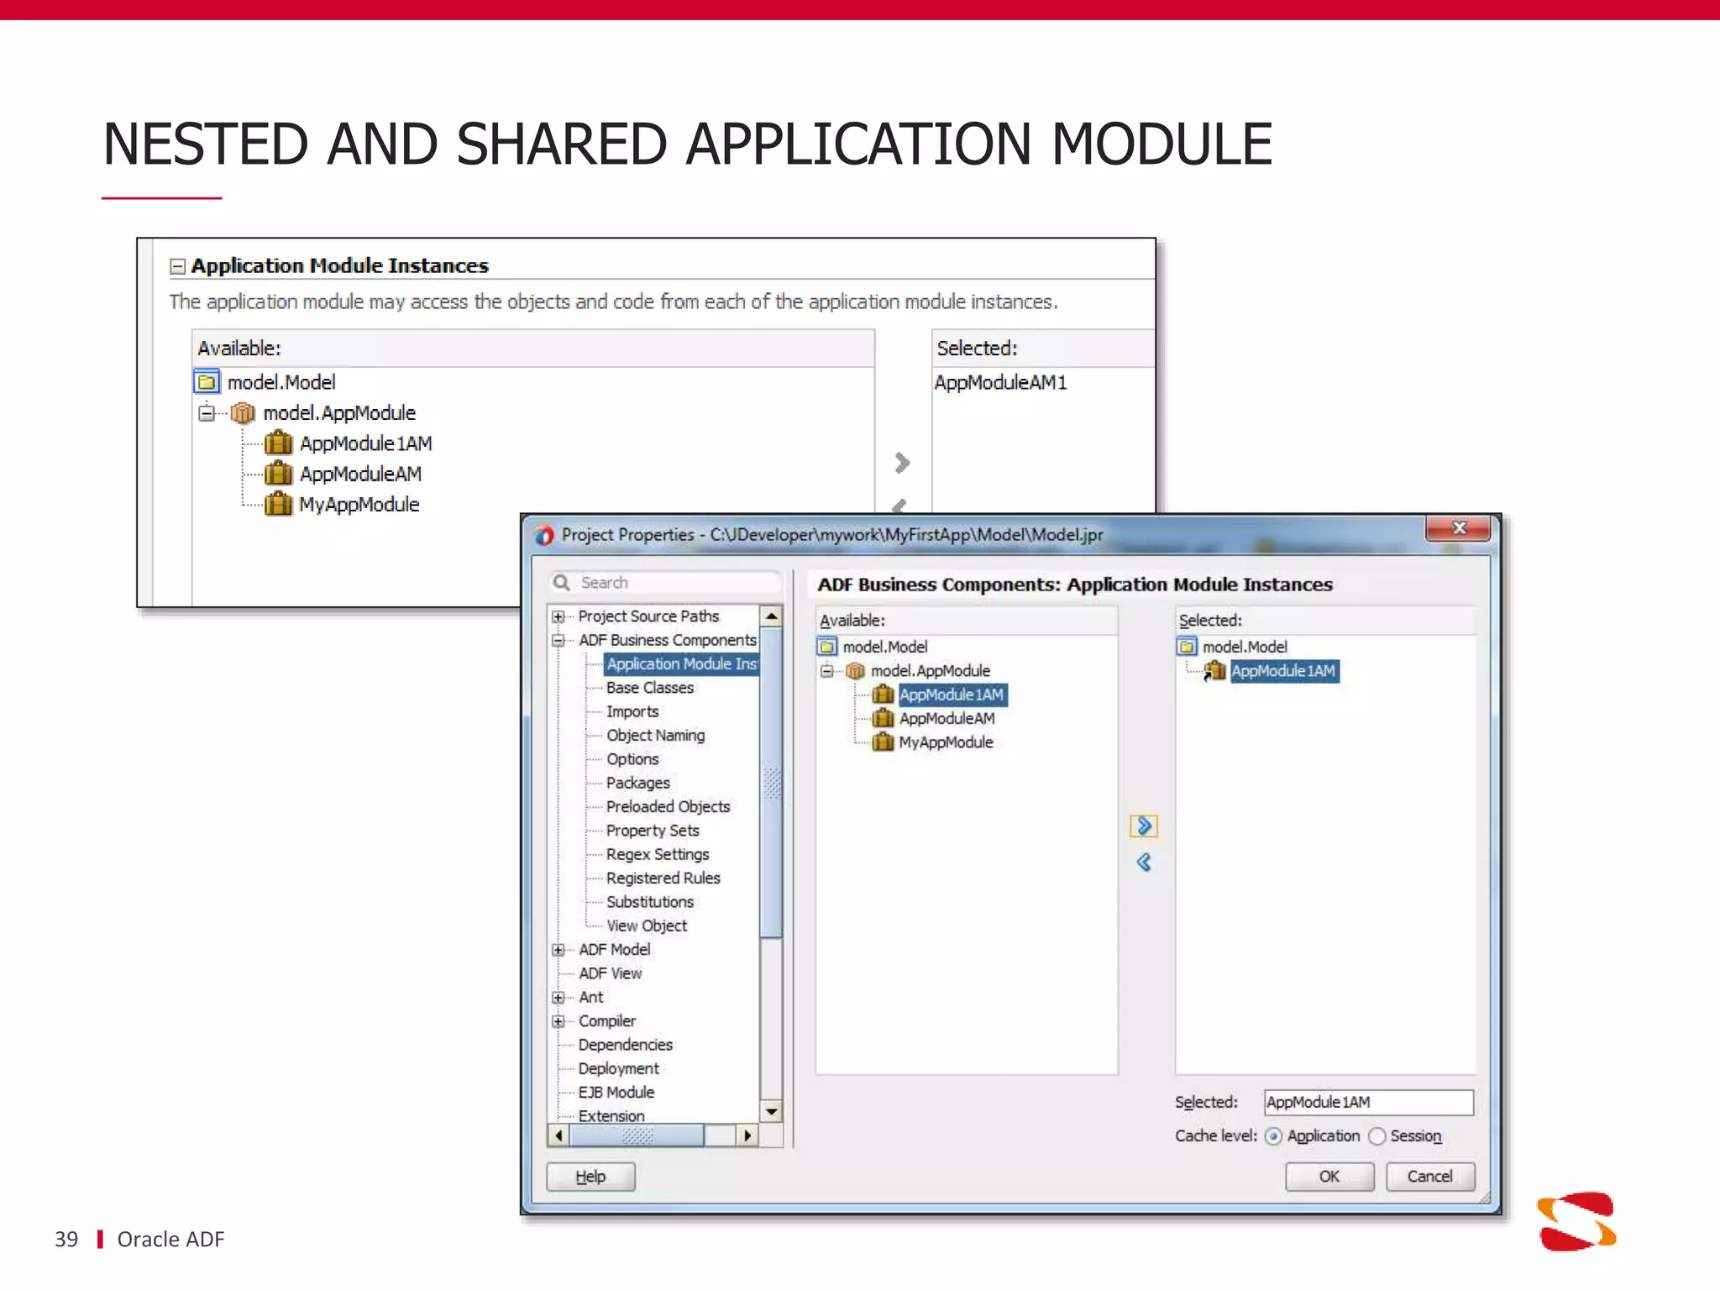Click the AppModuleAM suitcase icon in the dialog's Available list
1720x1290 pixels.
pos(883,718)
